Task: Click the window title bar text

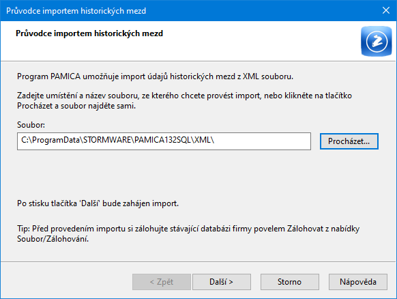Action: tap(76, 11)
